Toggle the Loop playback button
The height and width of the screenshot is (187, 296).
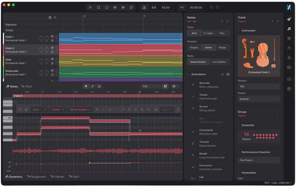coord(131,7)
